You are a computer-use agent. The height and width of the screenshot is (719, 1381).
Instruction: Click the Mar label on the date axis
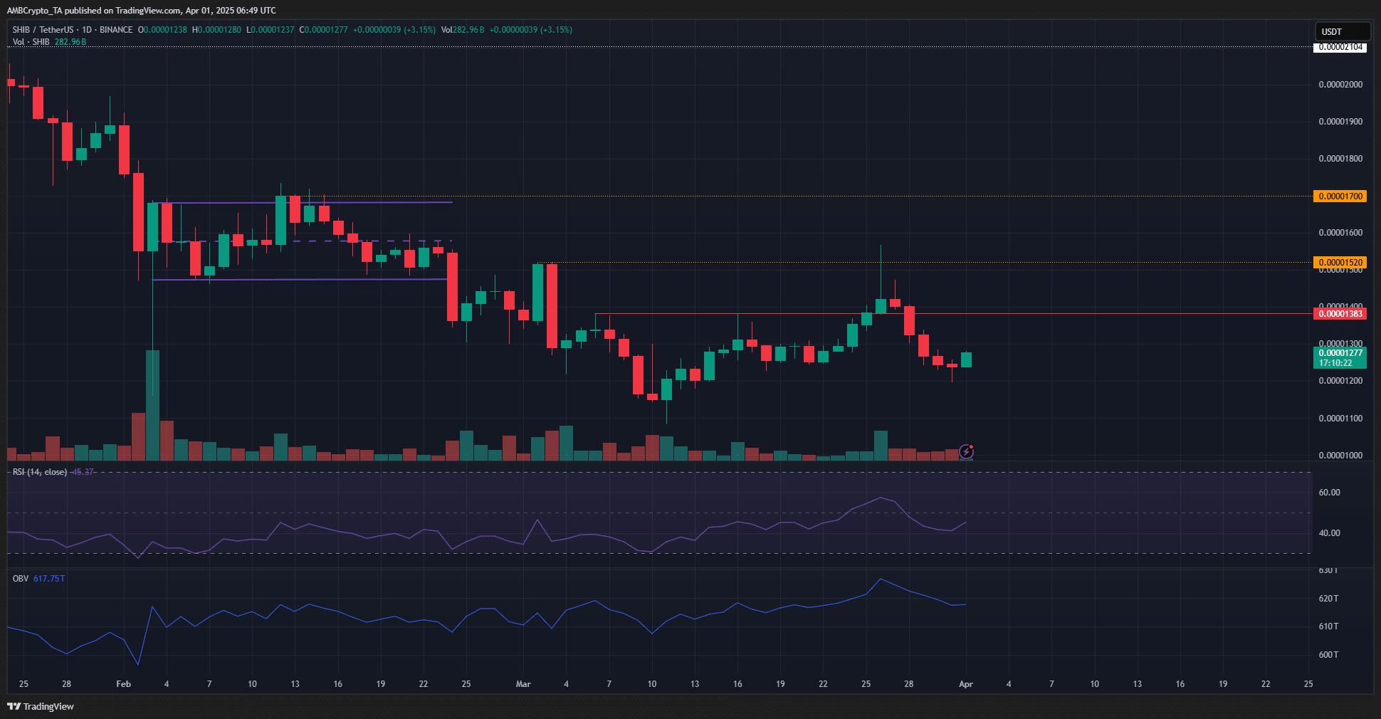[x=523, y=684]
